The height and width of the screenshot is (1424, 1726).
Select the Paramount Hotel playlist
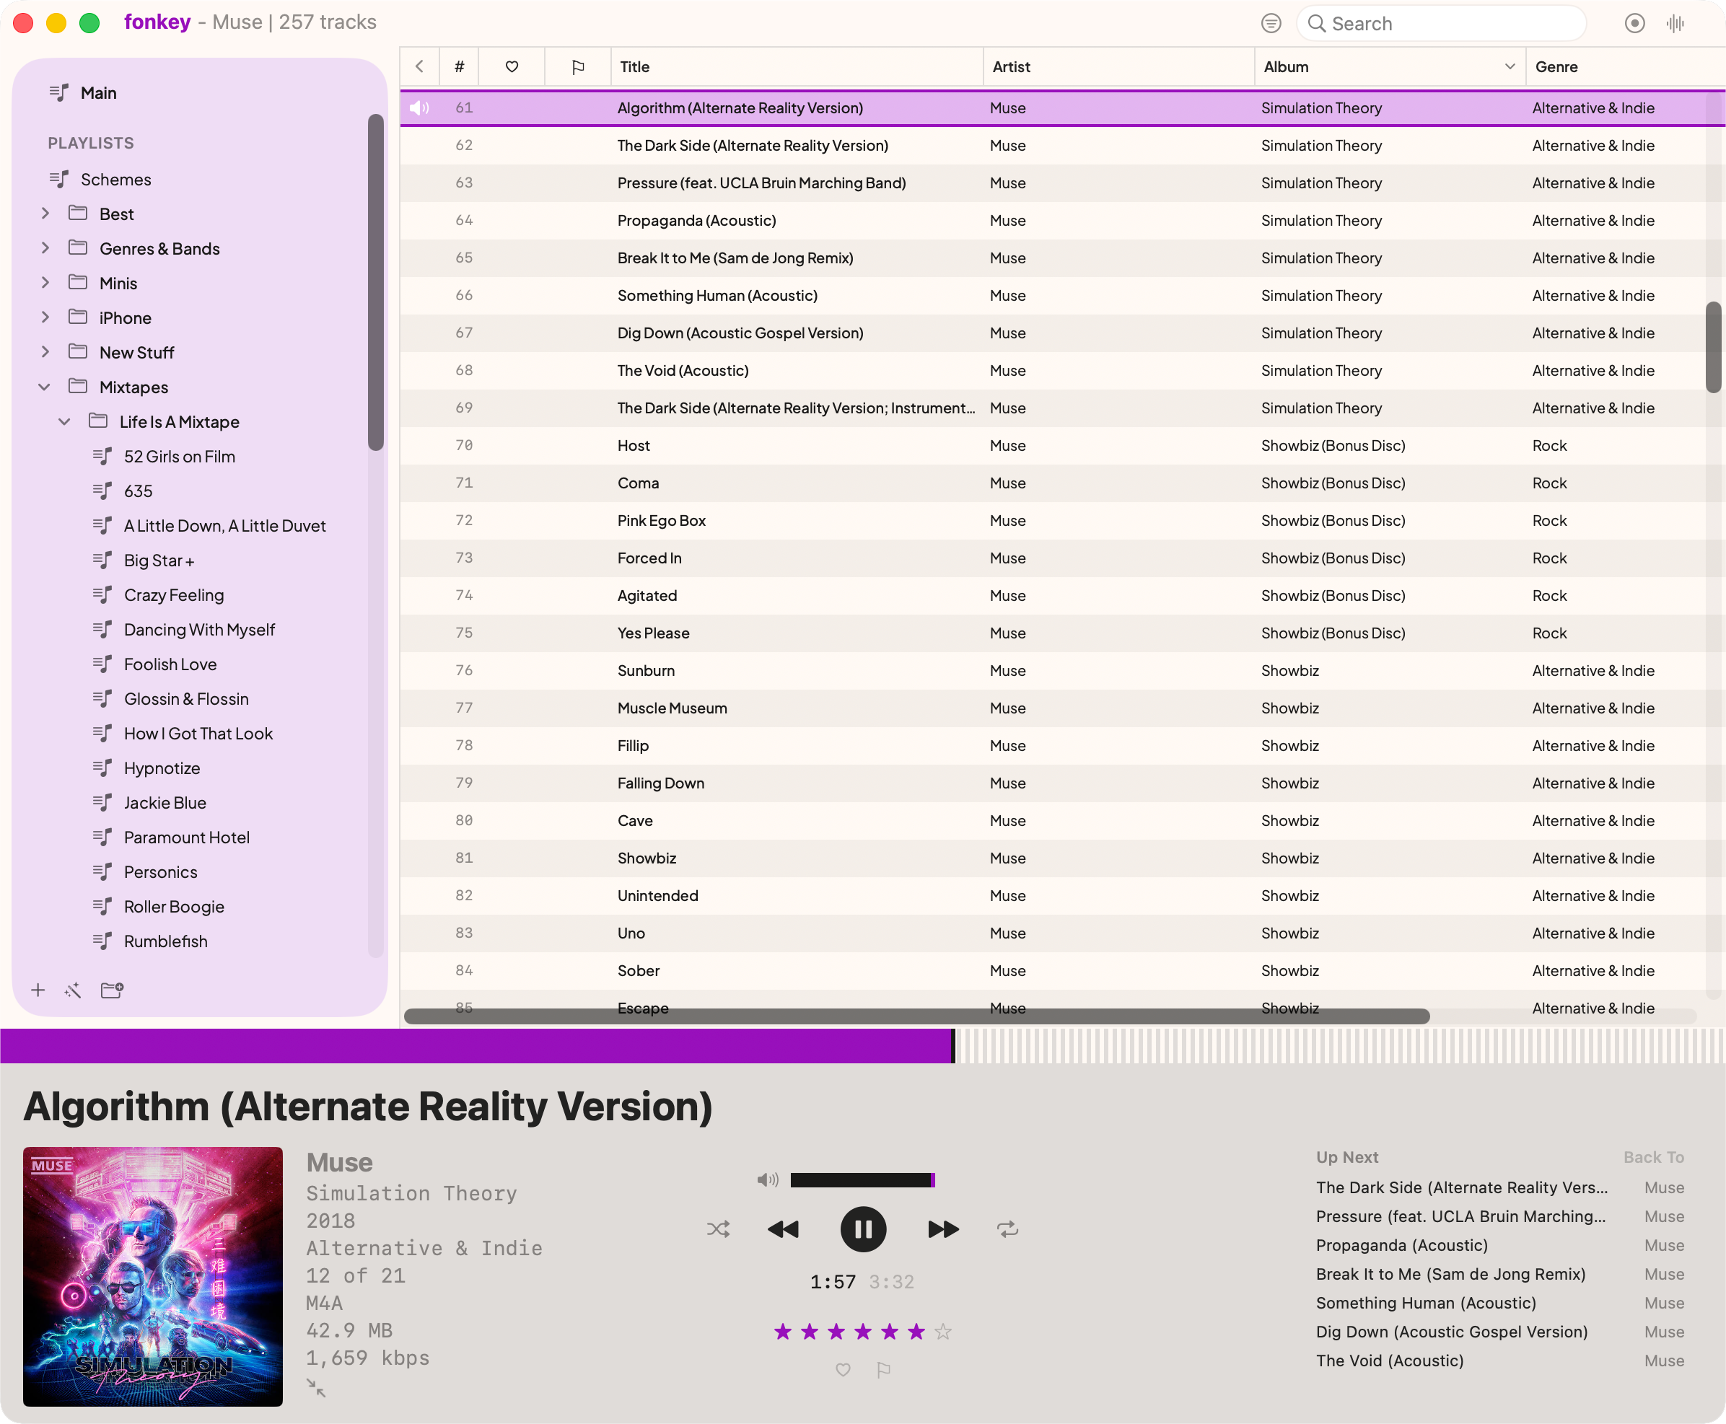[187, 837]
